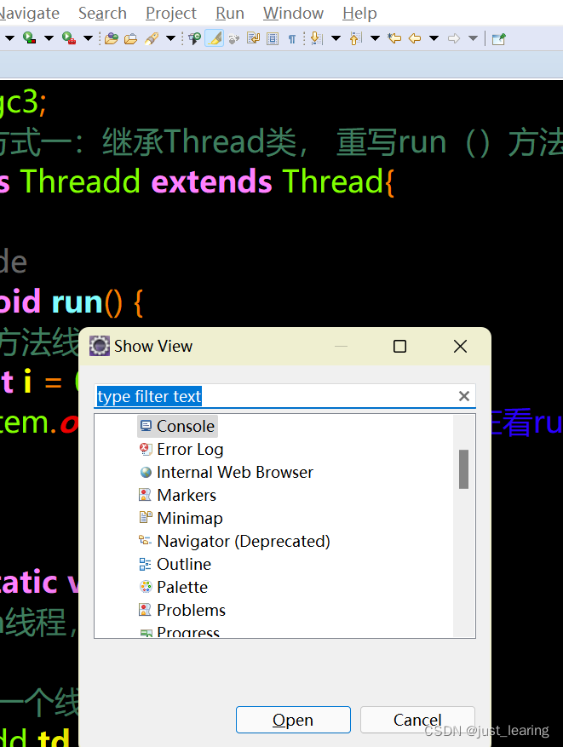Click the Search flashlight icon
The width and height of the screenshot is (563, 747).
pyautogui.click(x=152, y=38)
